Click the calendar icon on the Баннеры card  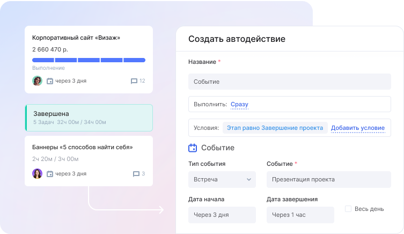(50, 174)
